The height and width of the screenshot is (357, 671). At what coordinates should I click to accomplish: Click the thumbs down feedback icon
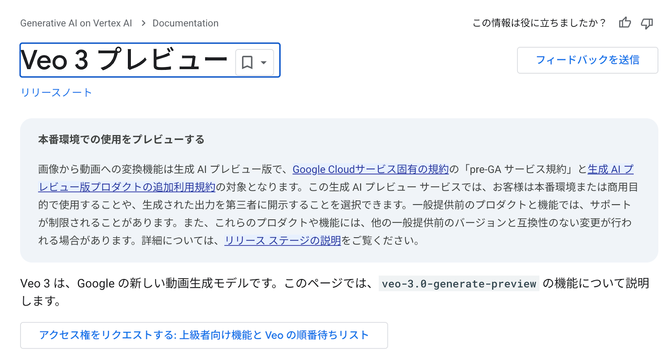(647, 23)
